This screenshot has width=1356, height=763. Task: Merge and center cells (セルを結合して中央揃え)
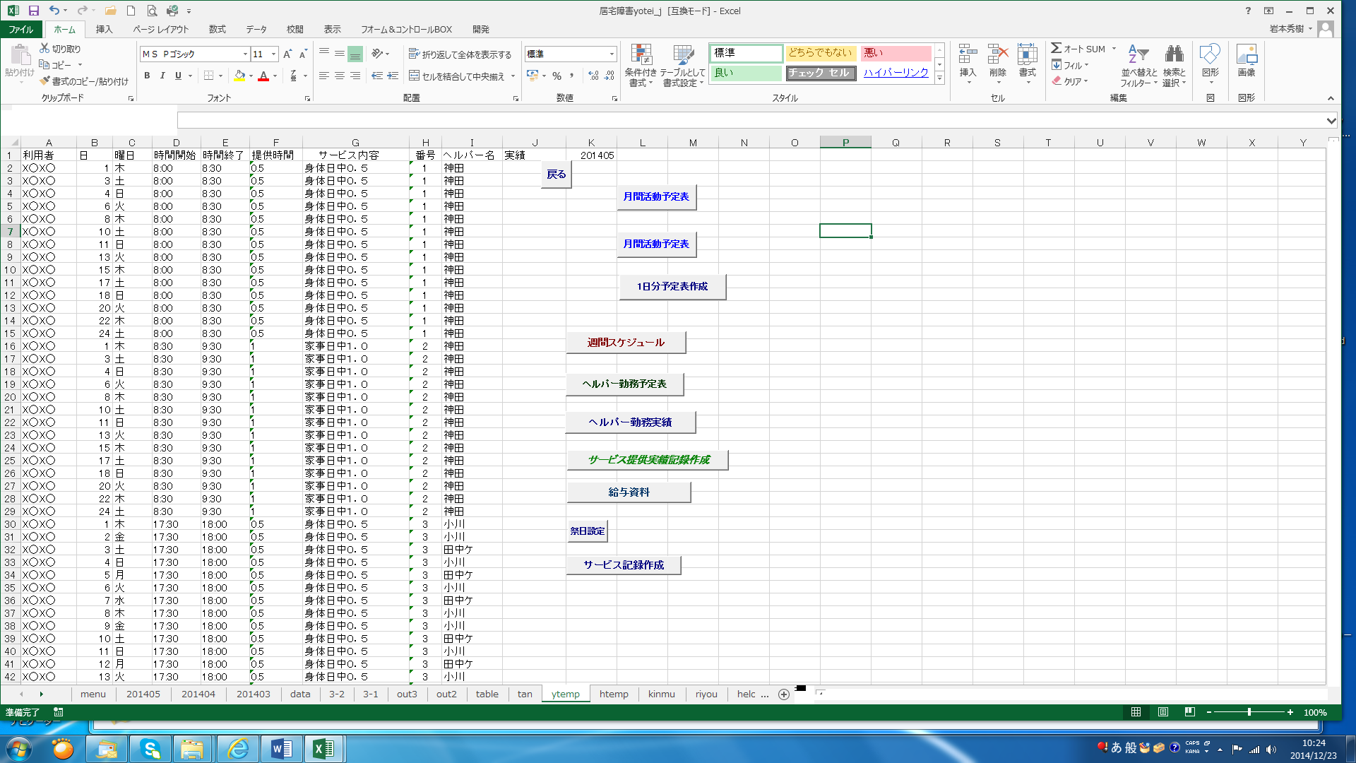[x=458, y=76]
